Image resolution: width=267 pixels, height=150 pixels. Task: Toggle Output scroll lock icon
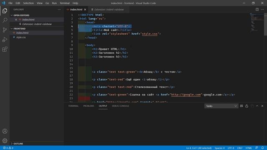pos(247,106)
